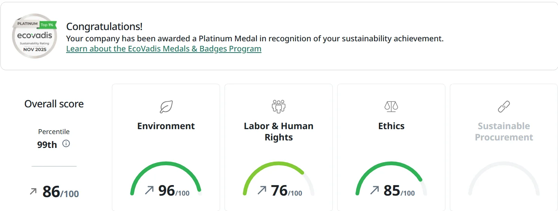The image size is (558, 211).
Task: Click the Sustainable Procurement chain-link icon
Action: coord(504,107)
